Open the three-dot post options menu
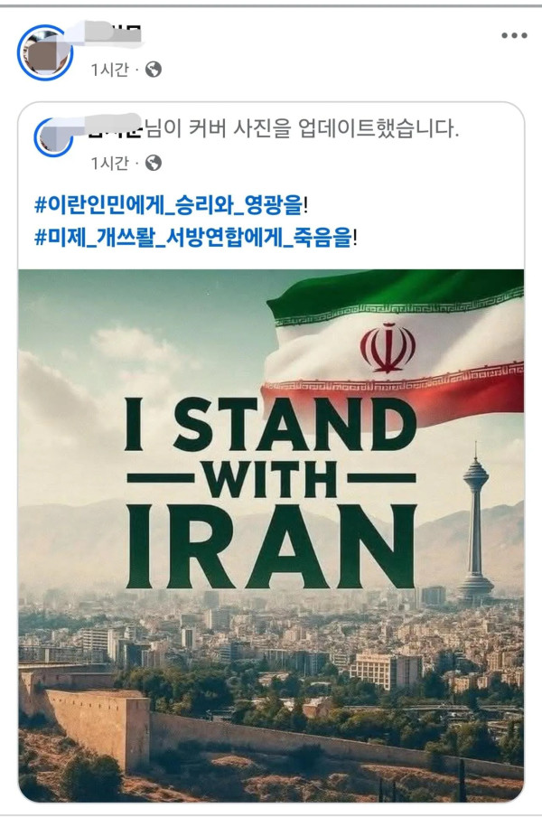The image size is (542, 827). [513, 35]
